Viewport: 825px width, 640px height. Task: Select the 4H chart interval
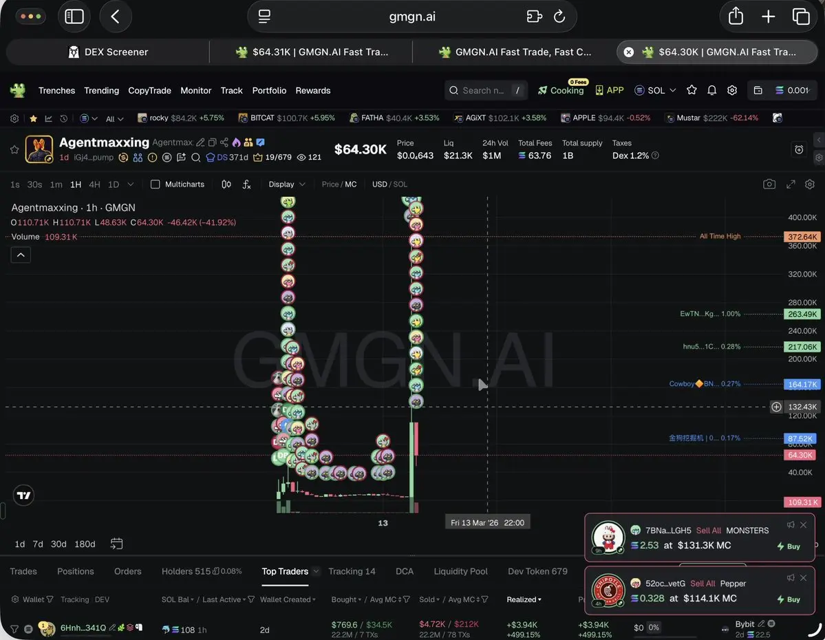94,184
